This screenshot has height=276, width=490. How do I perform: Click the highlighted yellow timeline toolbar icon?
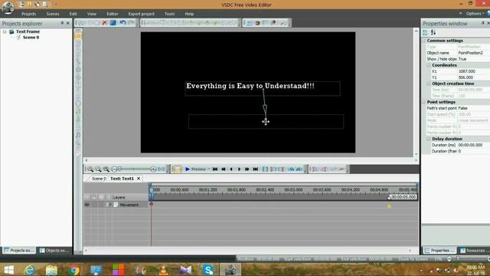point(177,169)
